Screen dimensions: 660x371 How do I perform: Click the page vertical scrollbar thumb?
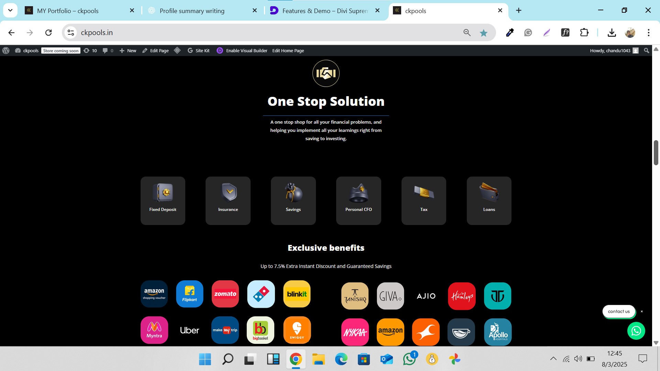[x=656, y=153]
